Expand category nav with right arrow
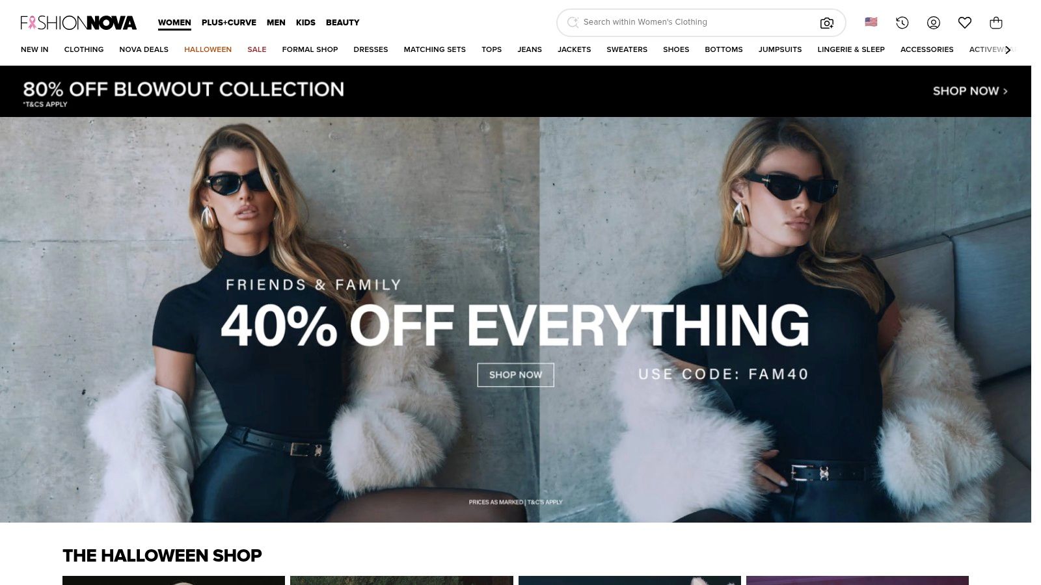1041x585 pixels. click(x=1007, y=49)
